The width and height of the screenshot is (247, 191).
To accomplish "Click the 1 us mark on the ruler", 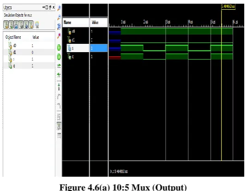I will [x=123, y=22].
